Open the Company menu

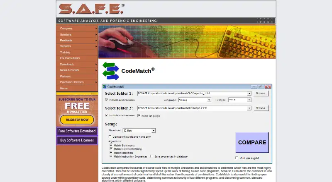pos(77,29)
